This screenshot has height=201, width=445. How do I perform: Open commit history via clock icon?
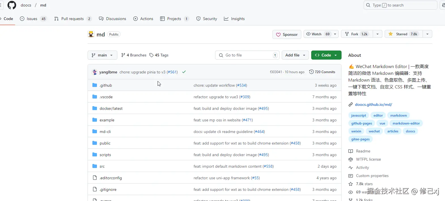click(311, 72)
